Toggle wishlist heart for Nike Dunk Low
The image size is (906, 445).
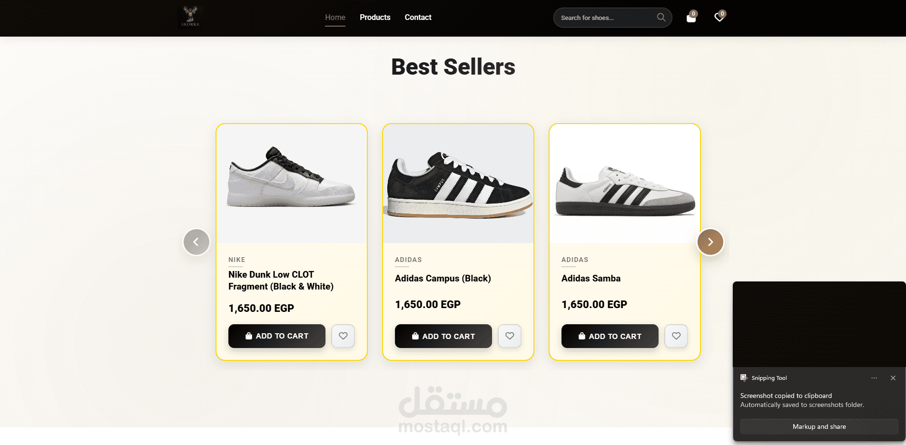point(343,336)
